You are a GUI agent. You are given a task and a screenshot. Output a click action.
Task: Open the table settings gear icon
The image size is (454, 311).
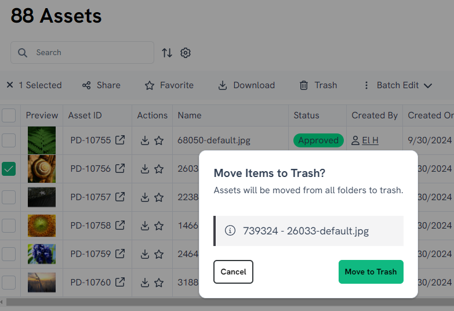186,53
